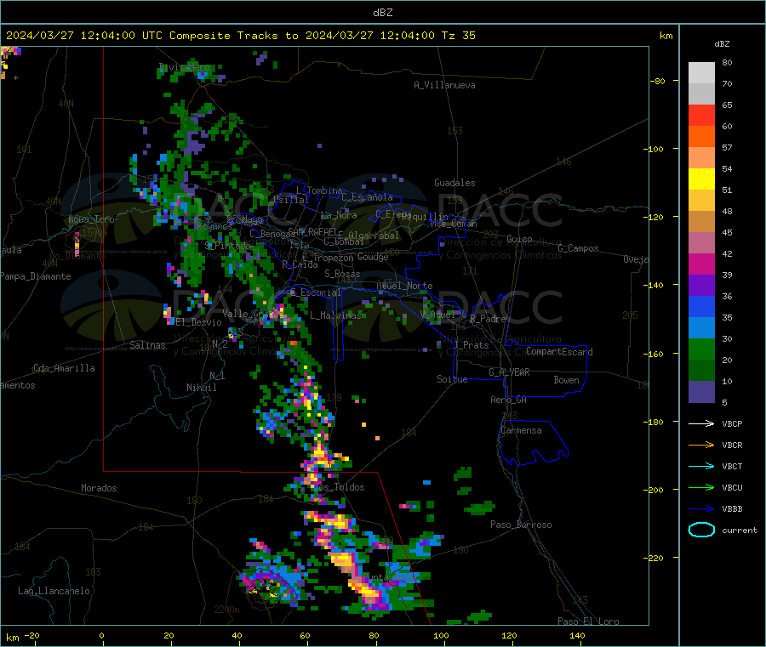Click the magenta 39 dBZ color swatch
766x647 pixels.
click(701, 264)
